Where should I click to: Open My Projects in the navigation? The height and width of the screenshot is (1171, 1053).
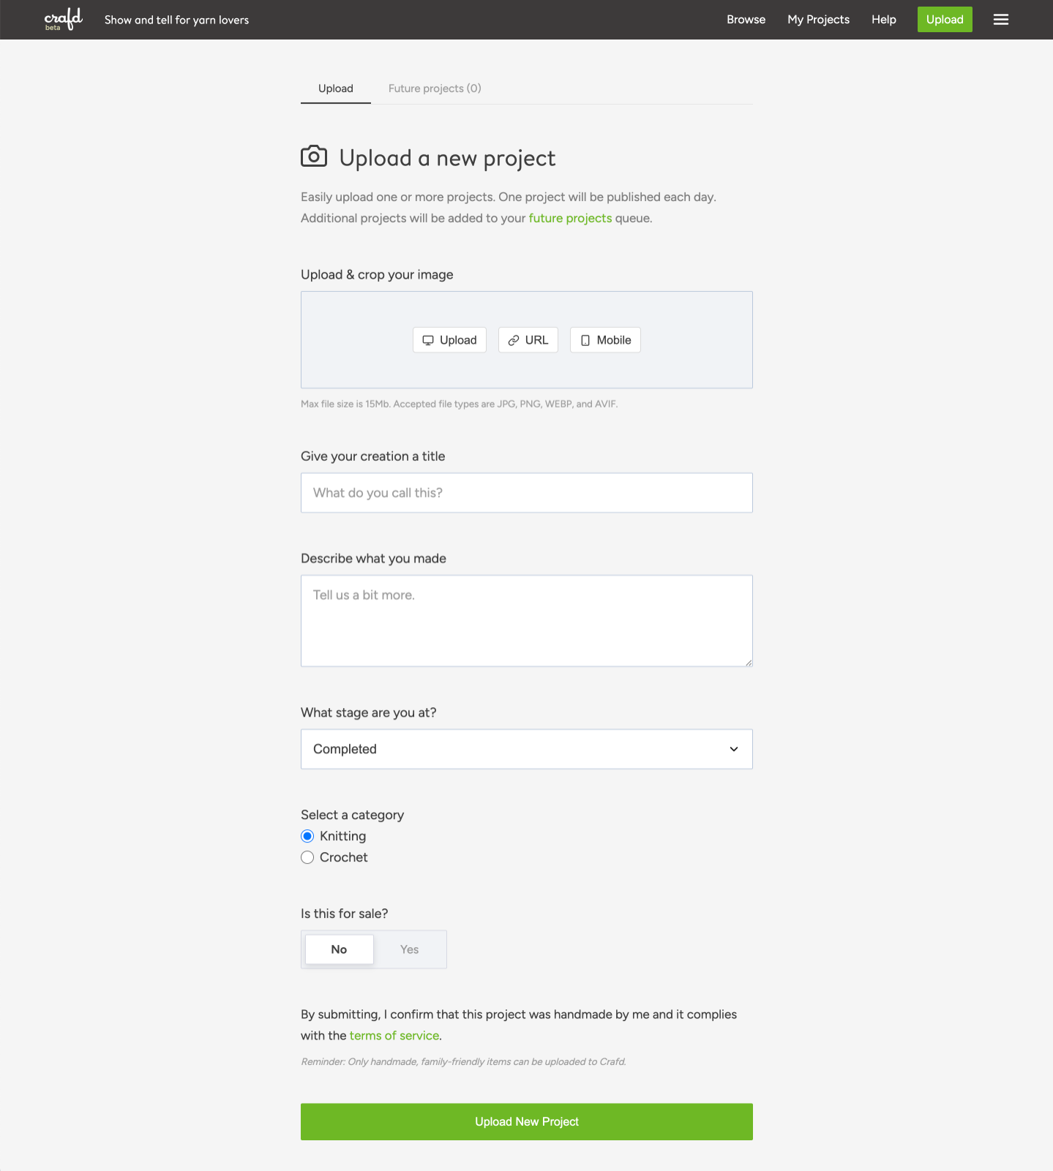coord(818,20)
